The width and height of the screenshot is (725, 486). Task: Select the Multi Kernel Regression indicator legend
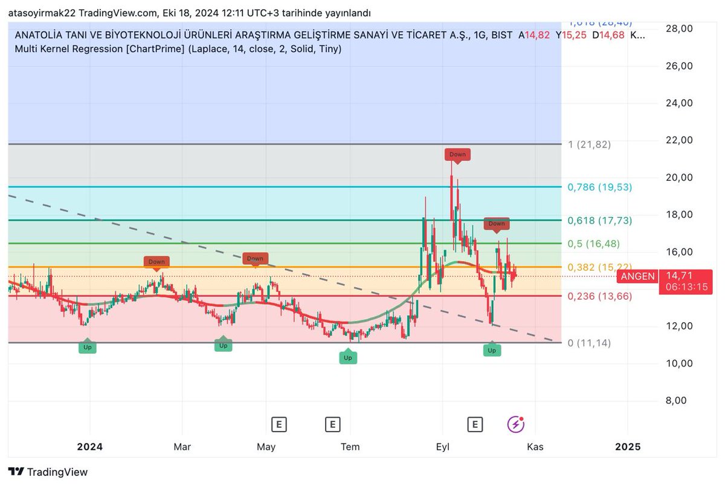point(178,48)
